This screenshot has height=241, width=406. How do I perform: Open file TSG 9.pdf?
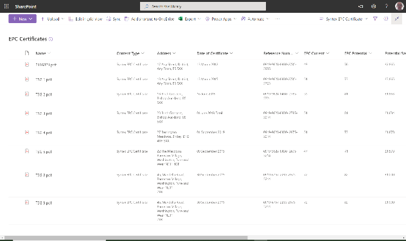pyautogui.click(x=44, y=203)
